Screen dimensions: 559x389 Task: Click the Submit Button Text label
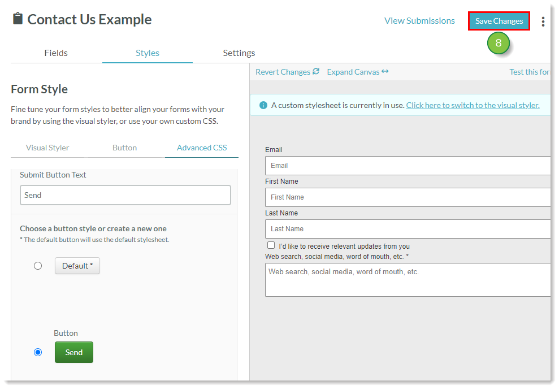pos(53,175)
